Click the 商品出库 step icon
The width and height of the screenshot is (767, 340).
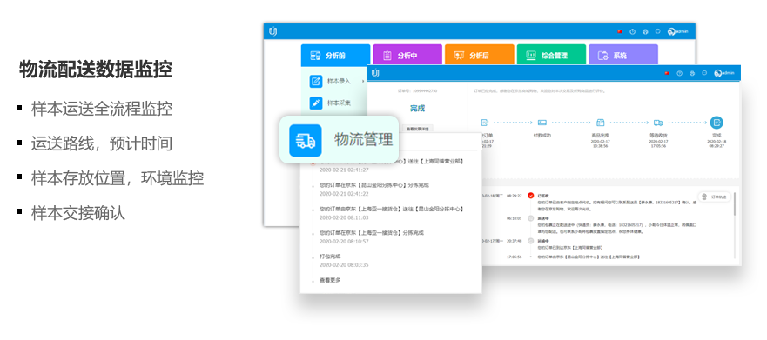pyautogui.click(x=600, y=123)
